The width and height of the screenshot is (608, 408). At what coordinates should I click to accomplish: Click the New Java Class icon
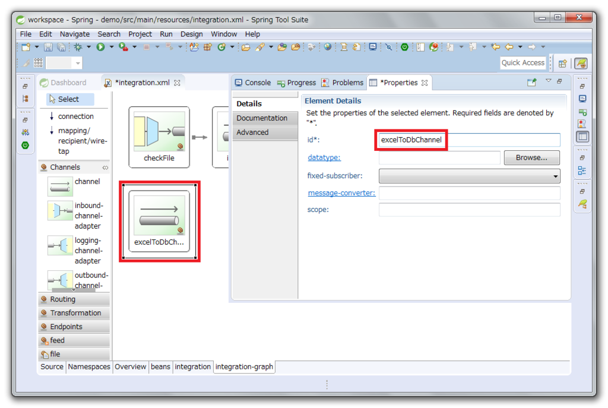pos(221,48)
